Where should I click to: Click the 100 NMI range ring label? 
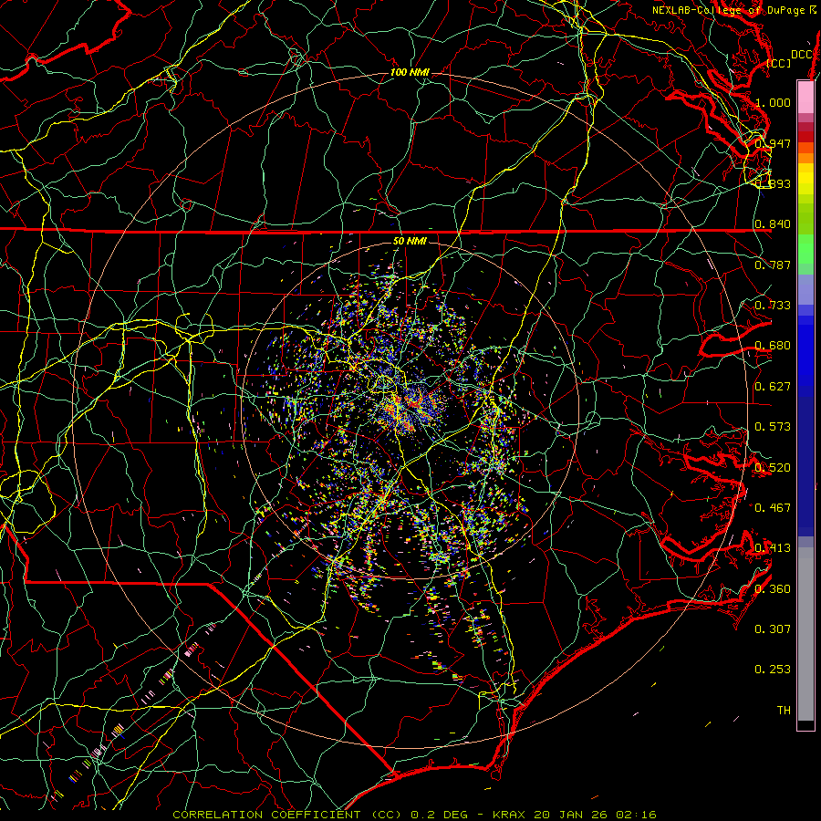[410, 72]
